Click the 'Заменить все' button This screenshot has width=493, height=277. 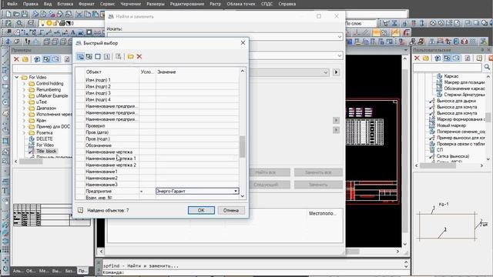pyautogui.click(x=318, y=172)
